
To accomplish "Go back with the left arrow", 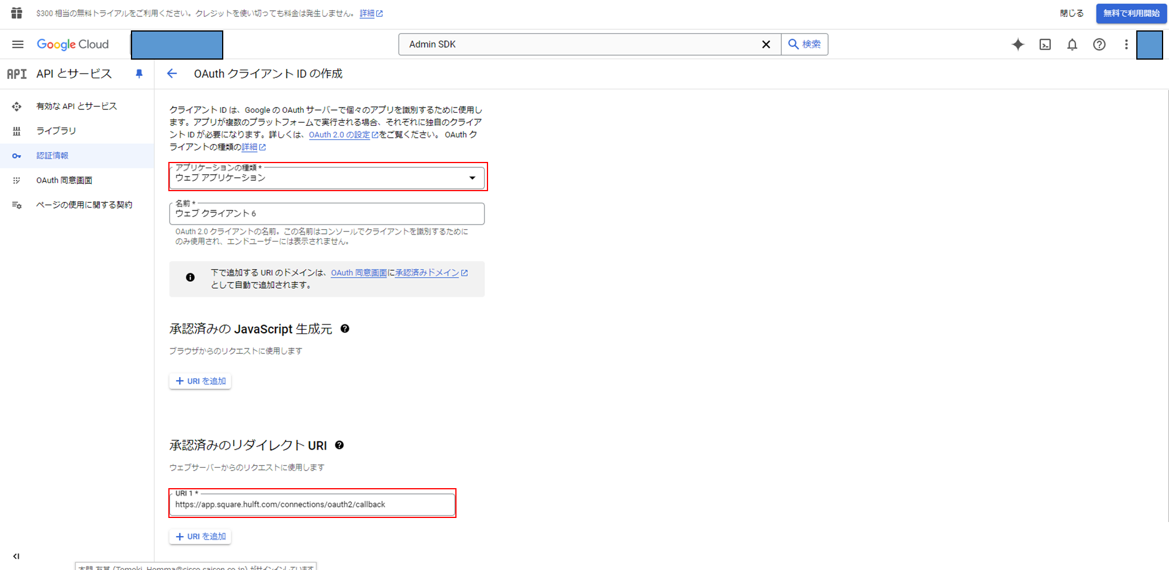I will [x=172, y=74].
